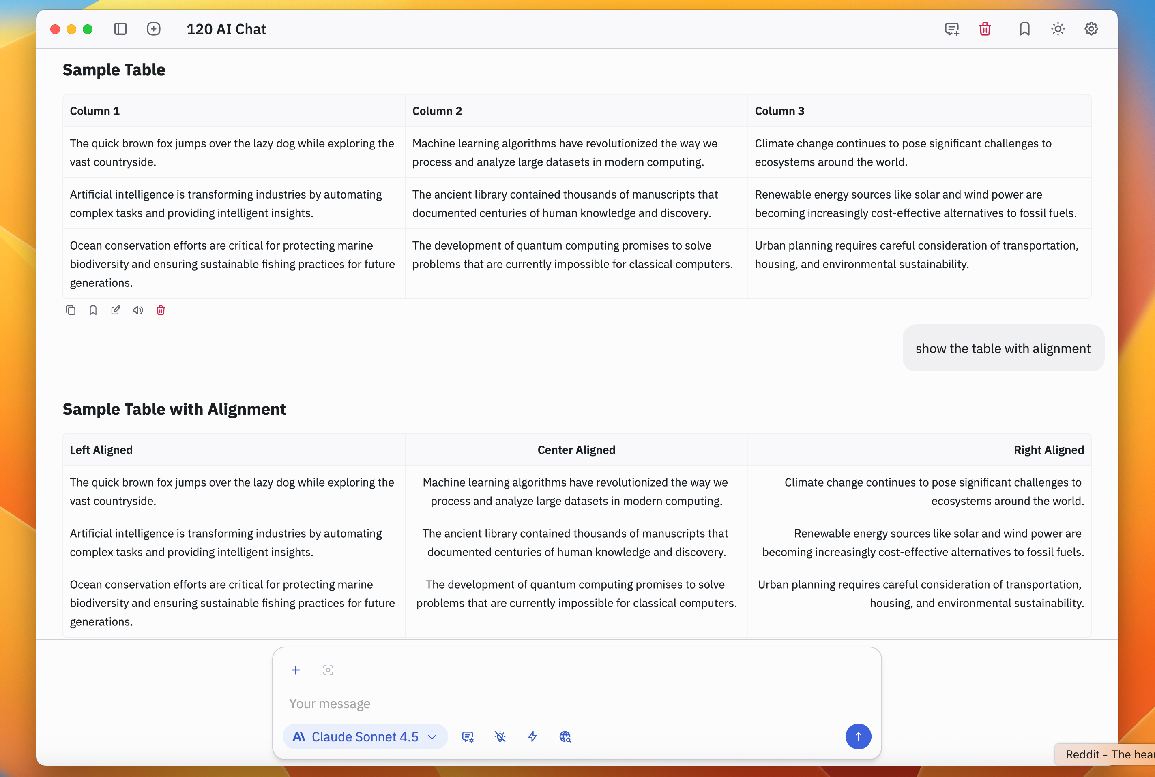The image size is (1155, 777).
Task: Click the screenshot capture icon in composer
Action: [328, 670]
